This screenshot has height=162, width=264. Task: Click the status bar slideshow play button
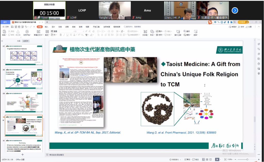[x=217, y=159]
